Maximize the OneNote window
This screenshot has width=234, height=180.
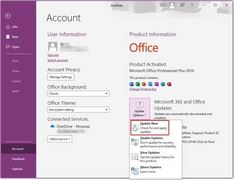coord(215,5)
